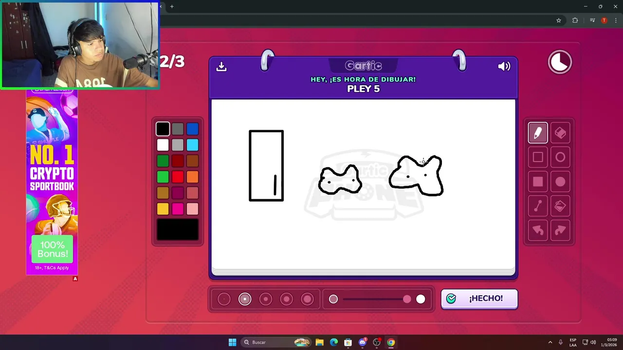Select the smallest brush size
Screen dimensions: 623x350
pyautogui.click(x=224, y=299)
